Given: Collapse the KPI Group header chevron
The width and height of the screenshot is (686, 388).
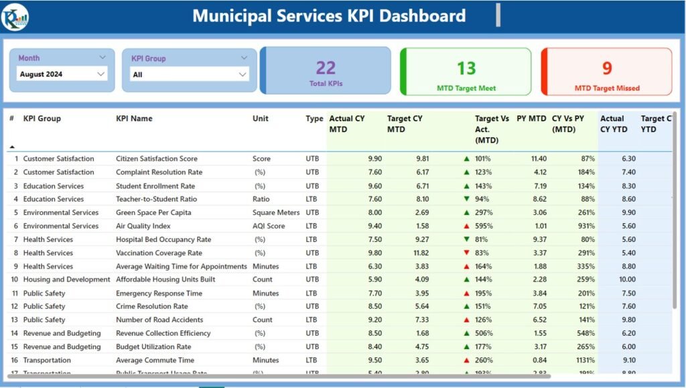Looking at the screenshot, I should pyautogui.click(x=244, y=58).
